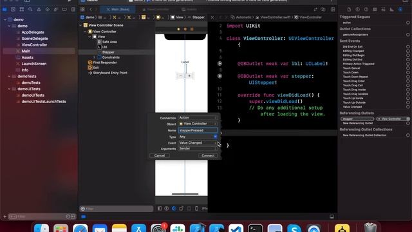Screen dimensions: 412x232
Task: Open the Arguments dropdown showing Sender
Action: (198, 149)
